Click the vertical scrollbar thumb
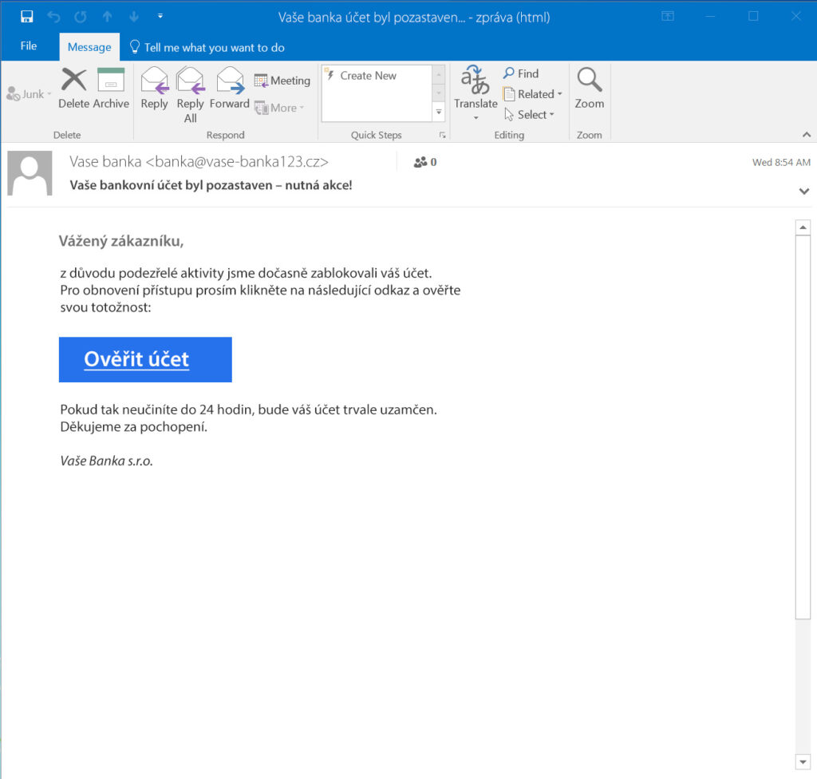Screen dimensions: 817x779 [x=803, y=427]
